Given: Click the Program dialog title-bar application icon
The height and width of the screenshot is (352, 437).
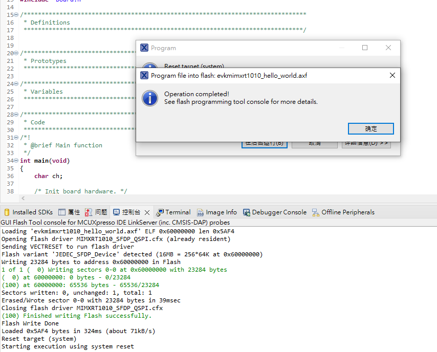Looking at the screenshot, I should 144,48.
